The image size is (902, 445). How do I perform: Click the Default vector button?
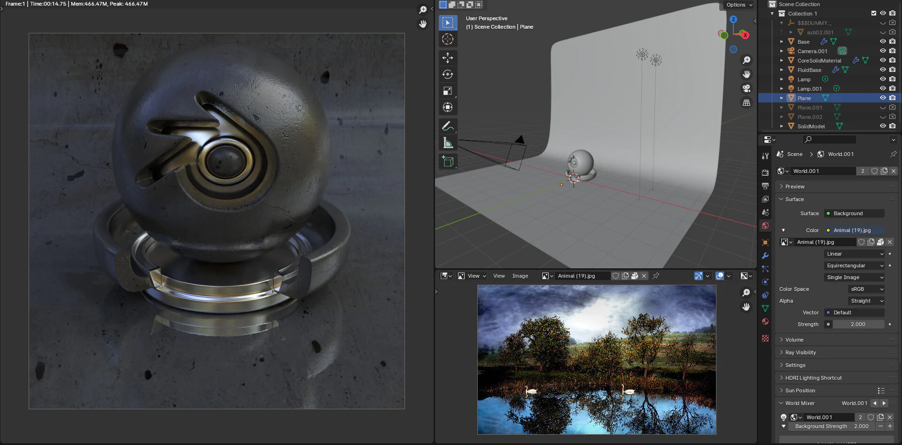click(x=854, y=312)
